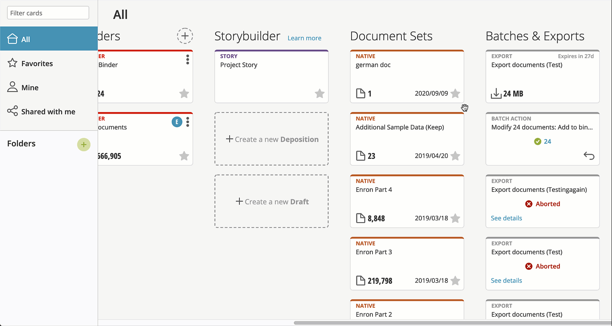Click the 2019/04/20 date
612x326 pixels.
pos(431,156)
